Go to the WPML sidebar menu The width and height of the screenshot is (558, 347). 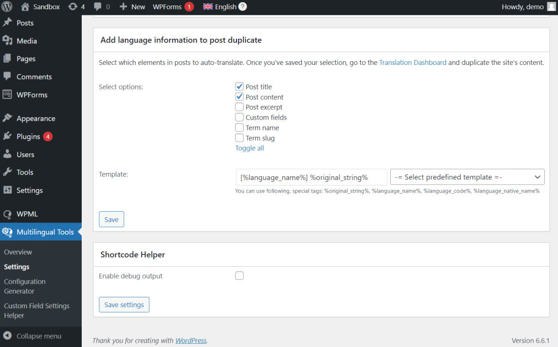point(27,214)
